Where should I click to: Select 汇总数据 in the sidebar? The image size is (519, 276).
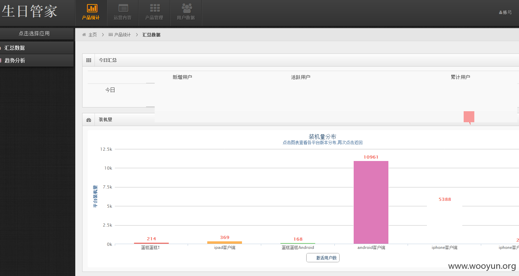pyautogui.click(x=36, y=48)
